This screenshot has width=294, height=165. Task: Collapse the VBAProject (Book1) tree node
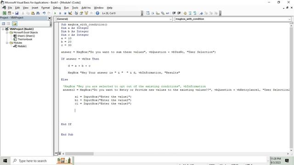click(x=3, y=29)
